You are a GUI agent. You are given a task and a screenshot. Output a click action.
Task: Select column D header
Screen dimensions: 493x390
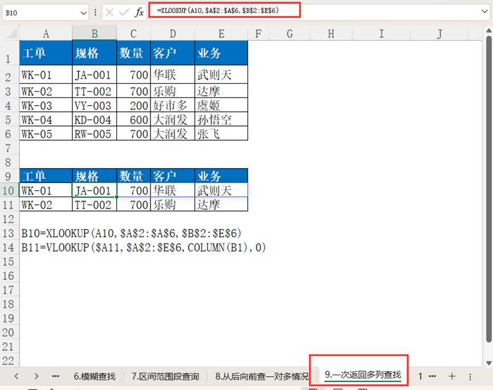tap(173, 33)
